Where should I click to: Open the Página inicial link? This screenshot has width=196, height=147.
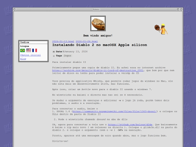[x=30, y=55]
